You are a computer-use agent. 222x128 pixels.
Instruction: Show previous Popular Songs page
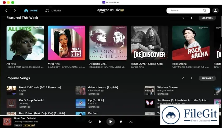coord(183,78)
